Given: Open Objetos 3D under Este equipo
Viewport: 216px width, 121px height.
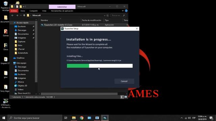Looking at the screenshot, I should (x=22, y=86).
